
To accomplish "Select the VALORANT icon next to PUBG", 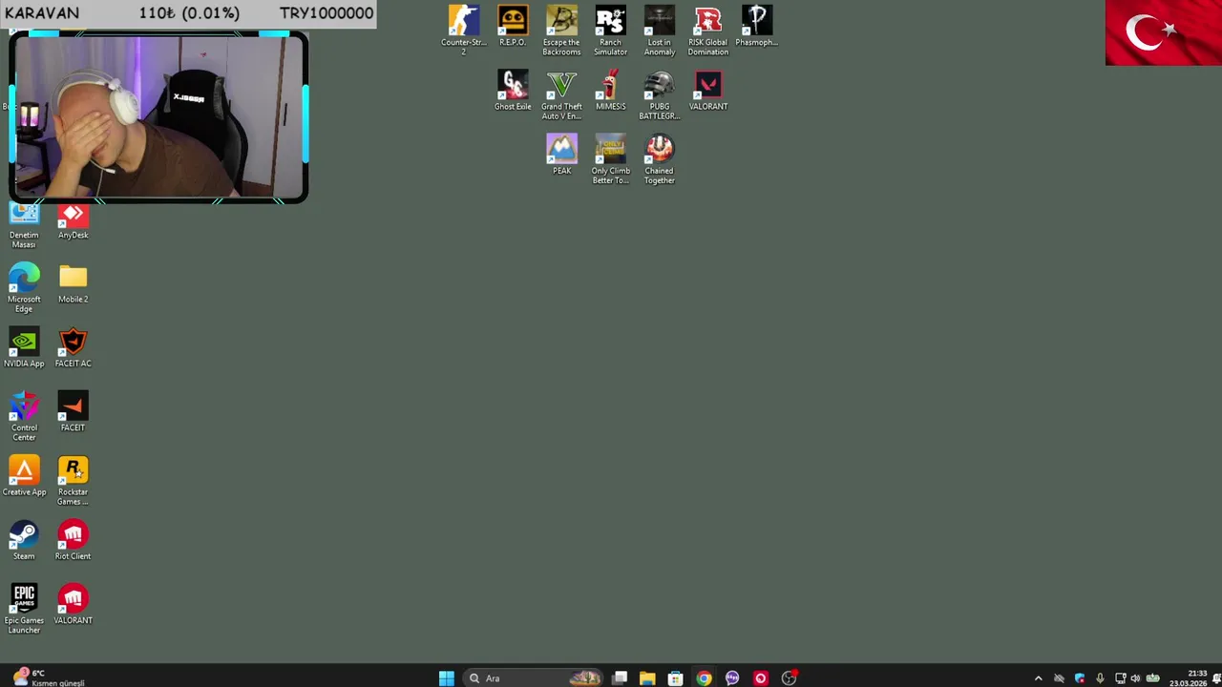I will [x=707, y=91].
